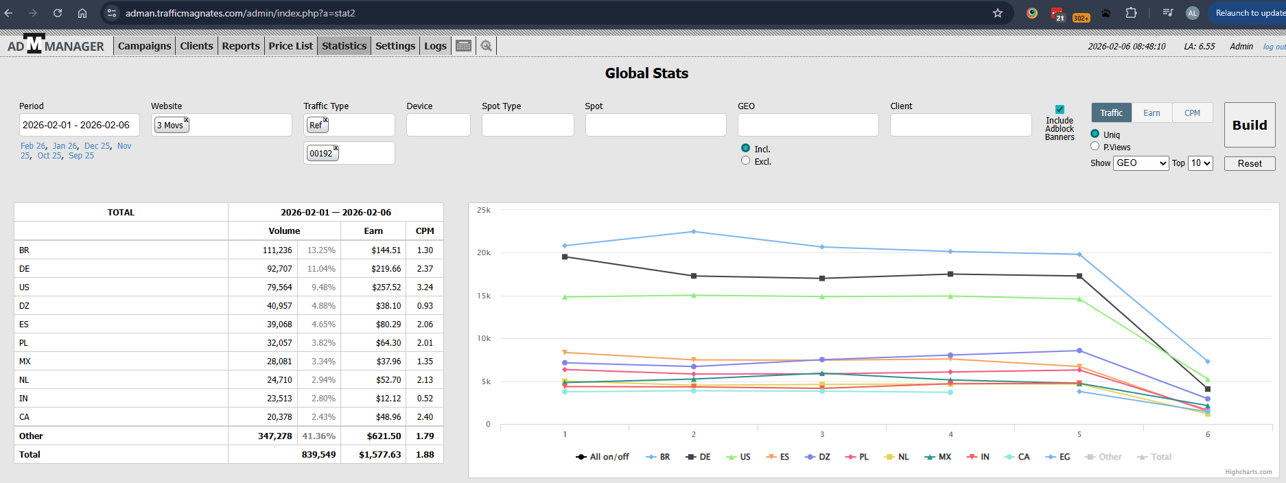The width and height of the screenshot is (1286, 483).
Task: Click the magnifier search icon in the nav bar
Action: 486,46
